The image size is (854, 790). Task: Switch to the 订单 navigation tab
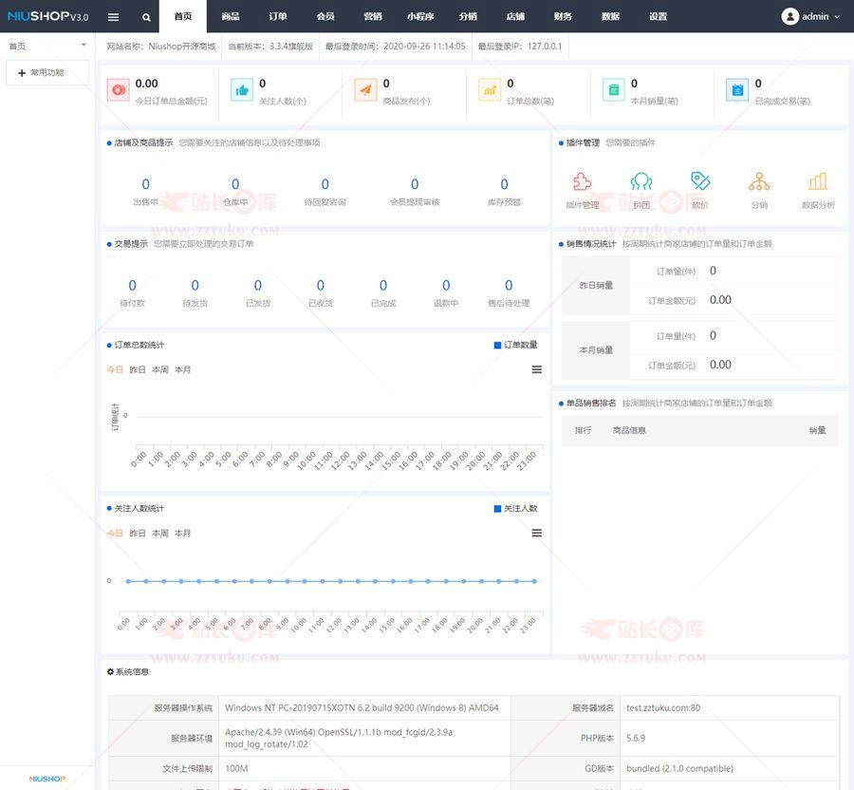(277, 17)
